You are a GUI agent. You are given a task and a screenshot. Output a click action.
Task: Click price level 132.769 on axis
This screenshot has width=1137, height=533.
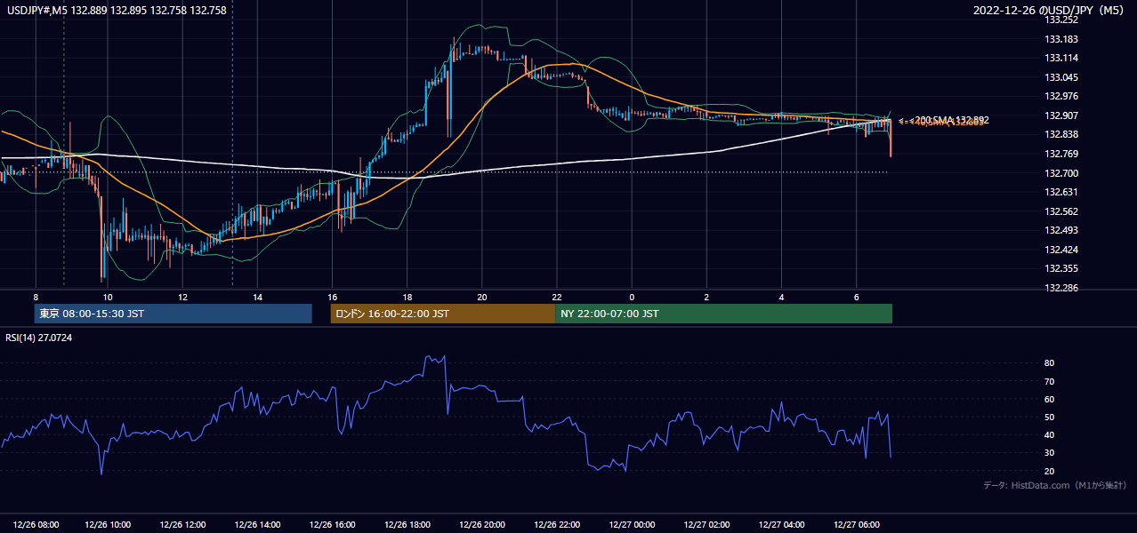(x=1060, y=154)
